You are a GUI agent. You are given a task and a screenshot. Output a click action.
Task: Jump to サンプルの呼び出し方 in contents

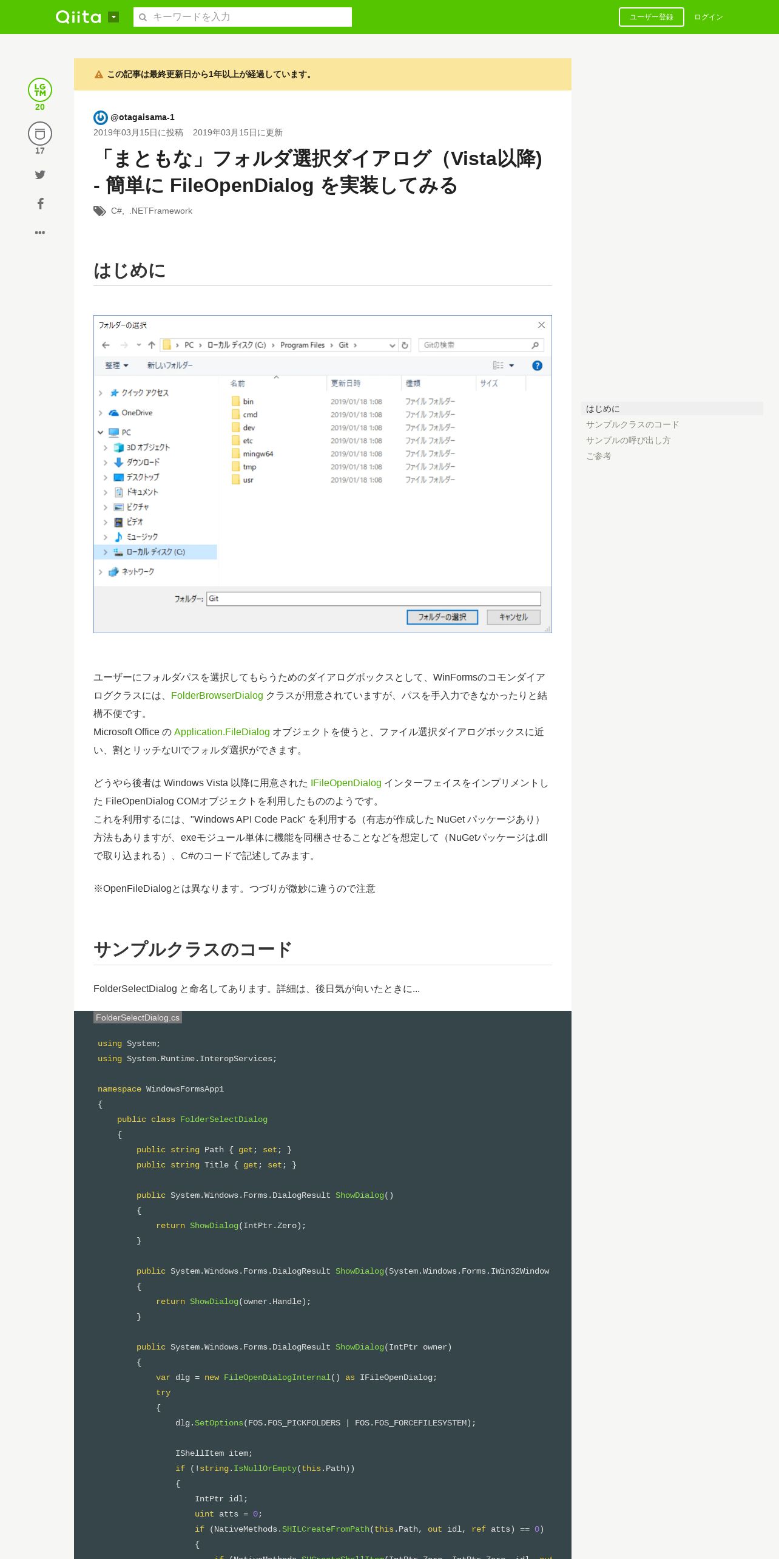pos(628,440)
